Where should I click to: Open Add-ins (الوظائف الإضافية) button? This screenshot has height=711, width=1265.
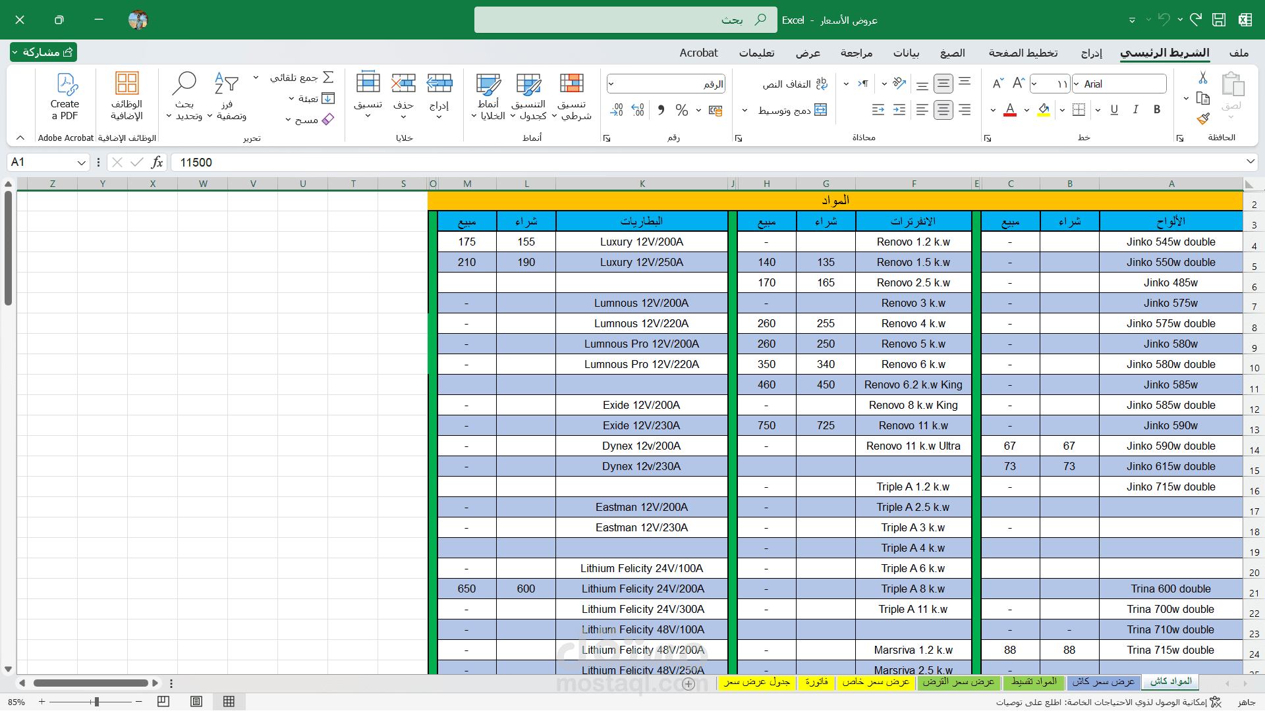pyautogui.click(x=126, y=96)
